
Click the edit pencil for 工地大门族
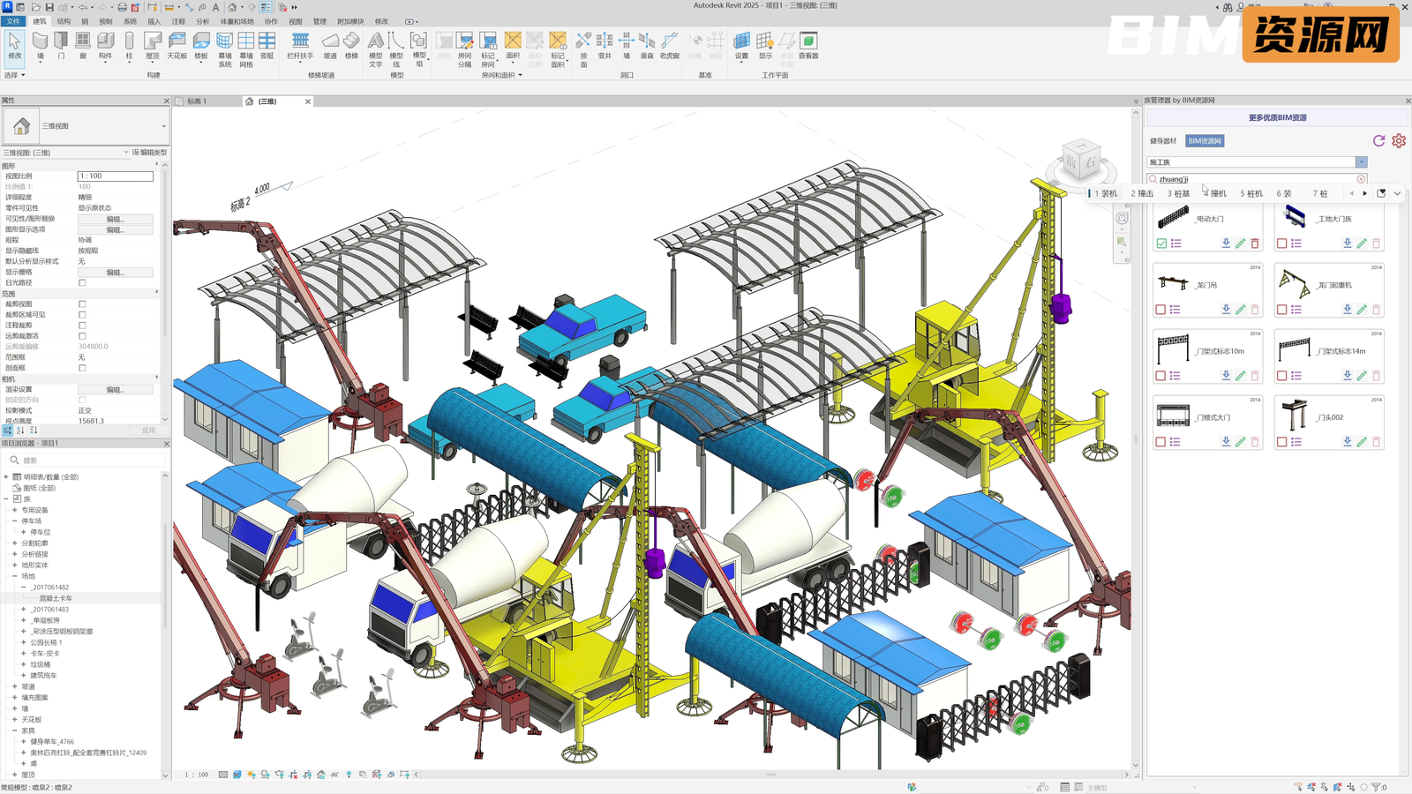coord(1362,243)
